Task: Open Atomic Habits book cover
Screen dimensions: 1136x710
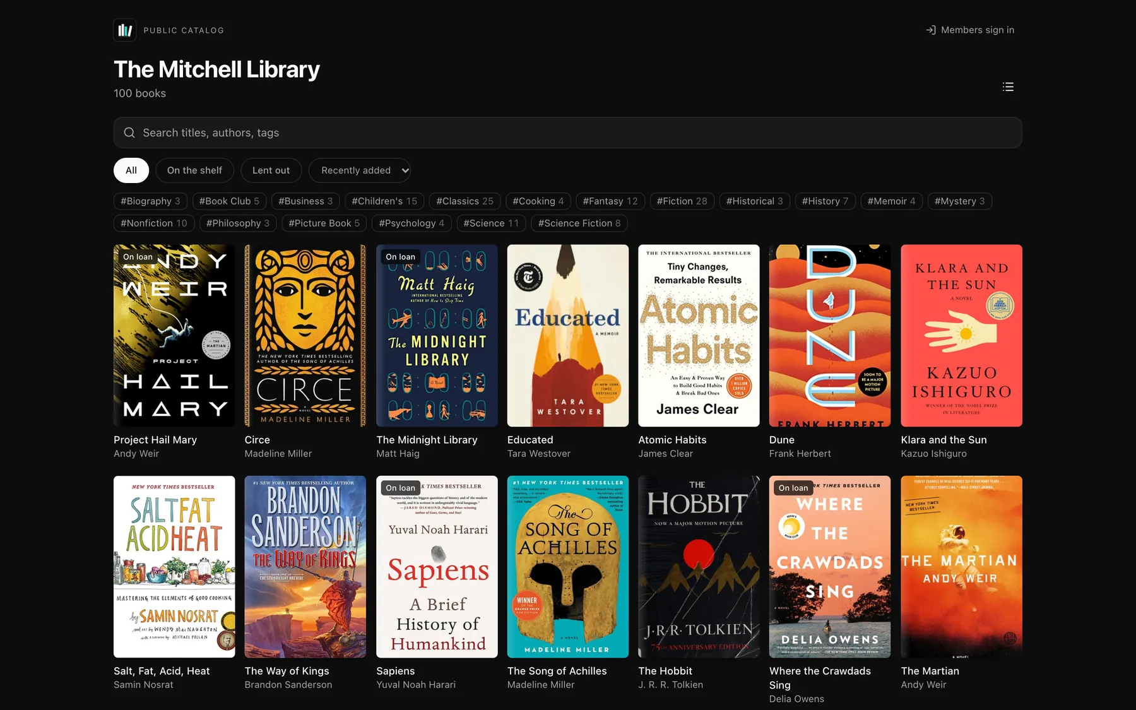Action: [699, 336]
